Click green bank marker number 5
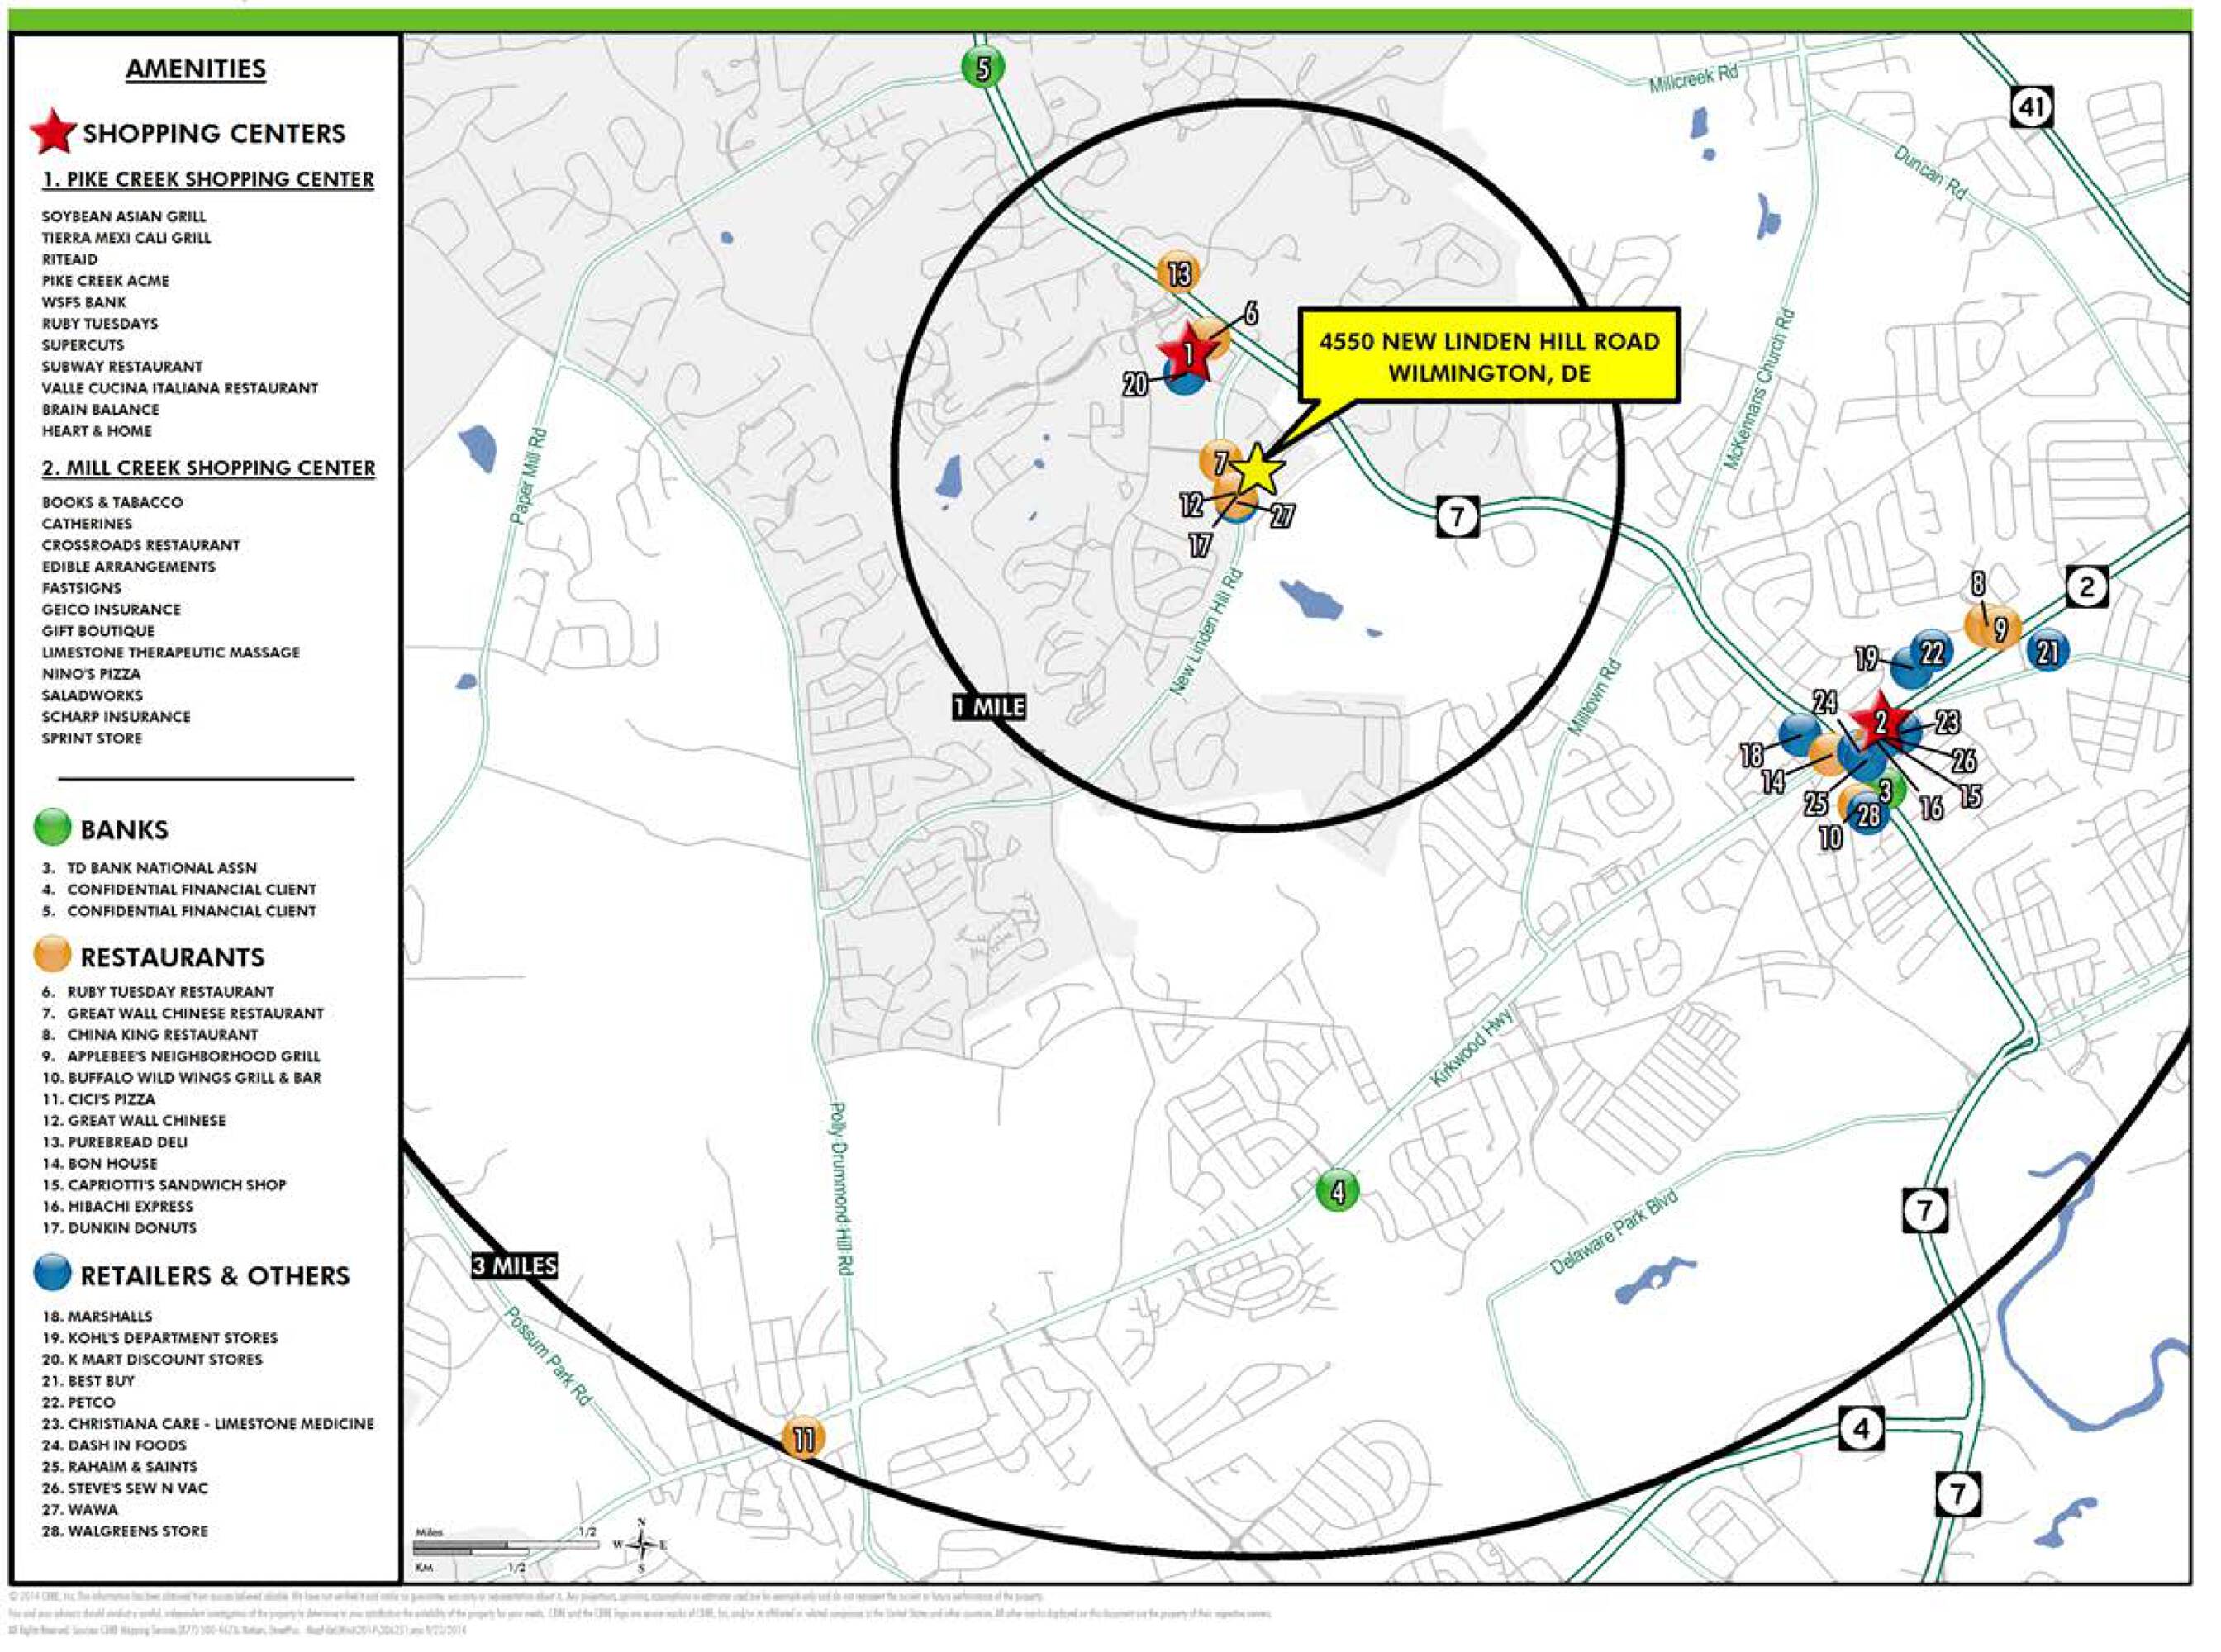The width and height of the screenshot is (2221, 1652). pyautogui.click(x=983, y=68)
